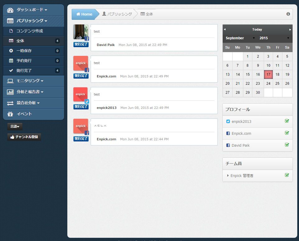The width and height of the screenshot is (299, 241).
Task: Open the 2015 year dropdown
Action: (274, 38)
